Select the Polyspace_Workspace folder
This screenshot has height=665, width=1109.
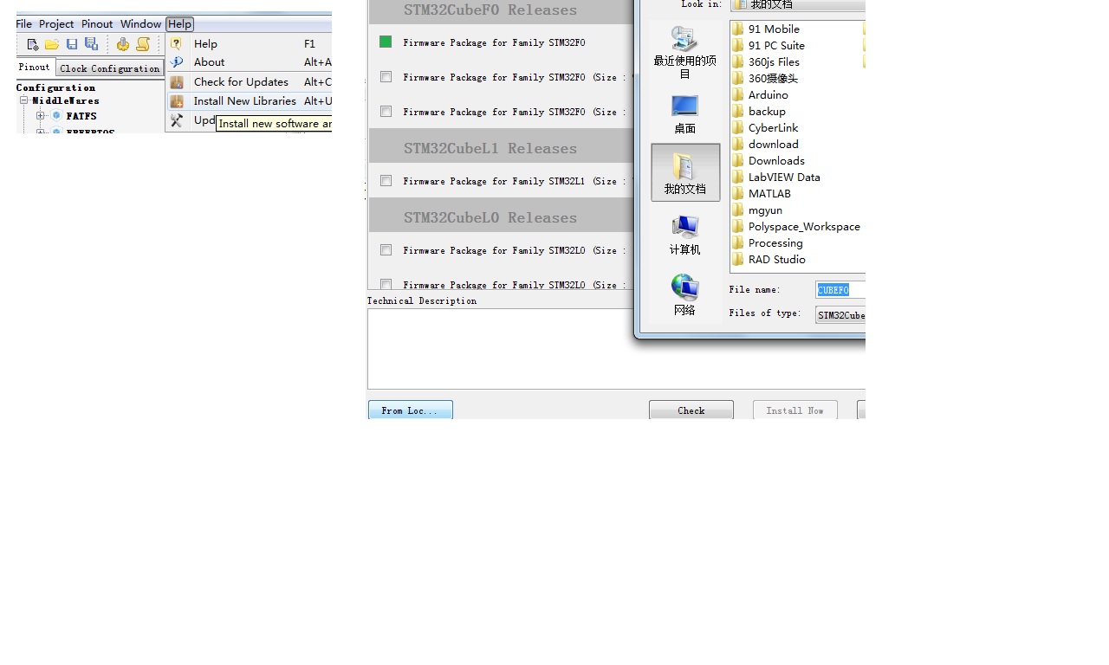click(796, 227)
